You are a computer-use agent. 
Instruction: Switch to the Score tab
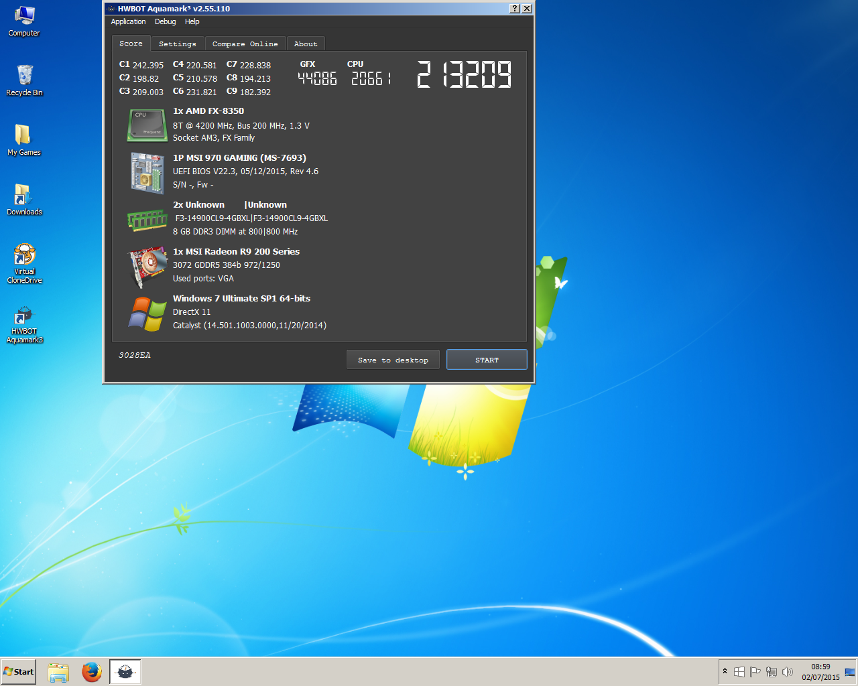coord(131,43)
